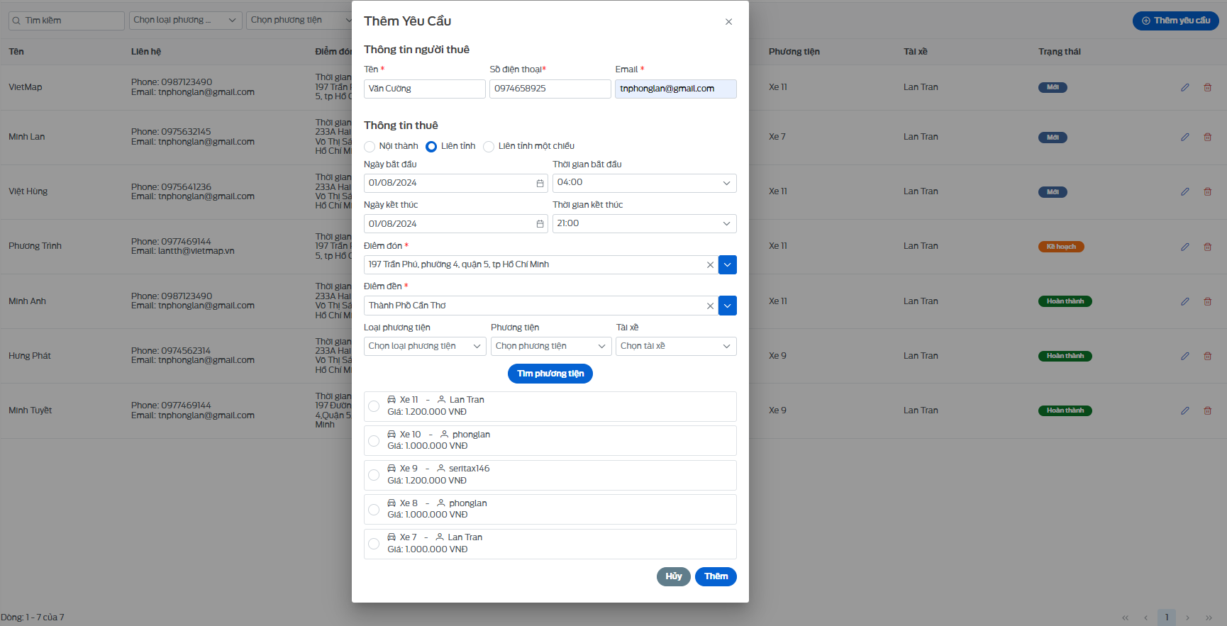This screenshot has height=626, width=1227.
Task: Open calendar icon in Ngày bắt đầu field
Action: [x=540, y=183]
